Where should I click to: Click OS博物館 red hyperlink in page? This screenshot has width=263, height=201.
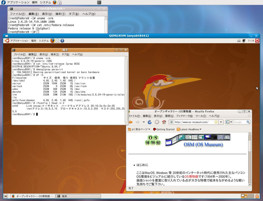pos(191,177)
